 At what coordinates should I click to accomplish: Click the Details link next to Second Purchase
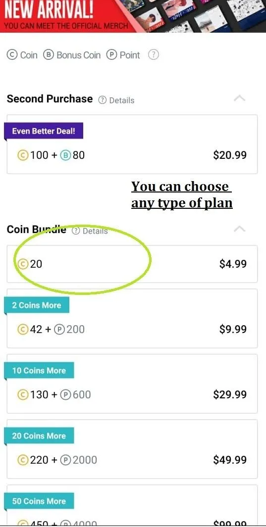tap(121, 100)
